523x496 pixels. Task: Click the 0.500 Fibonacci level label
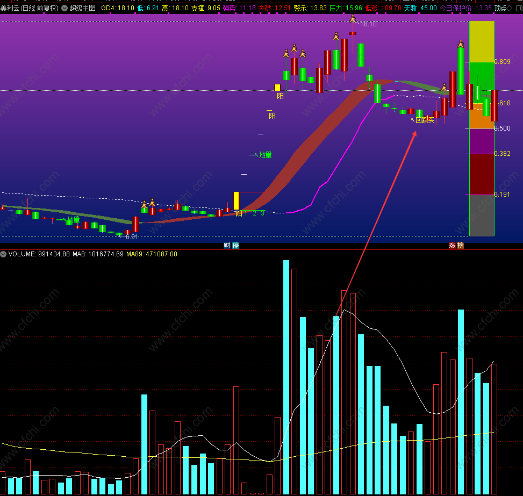(x=503, y=128)
